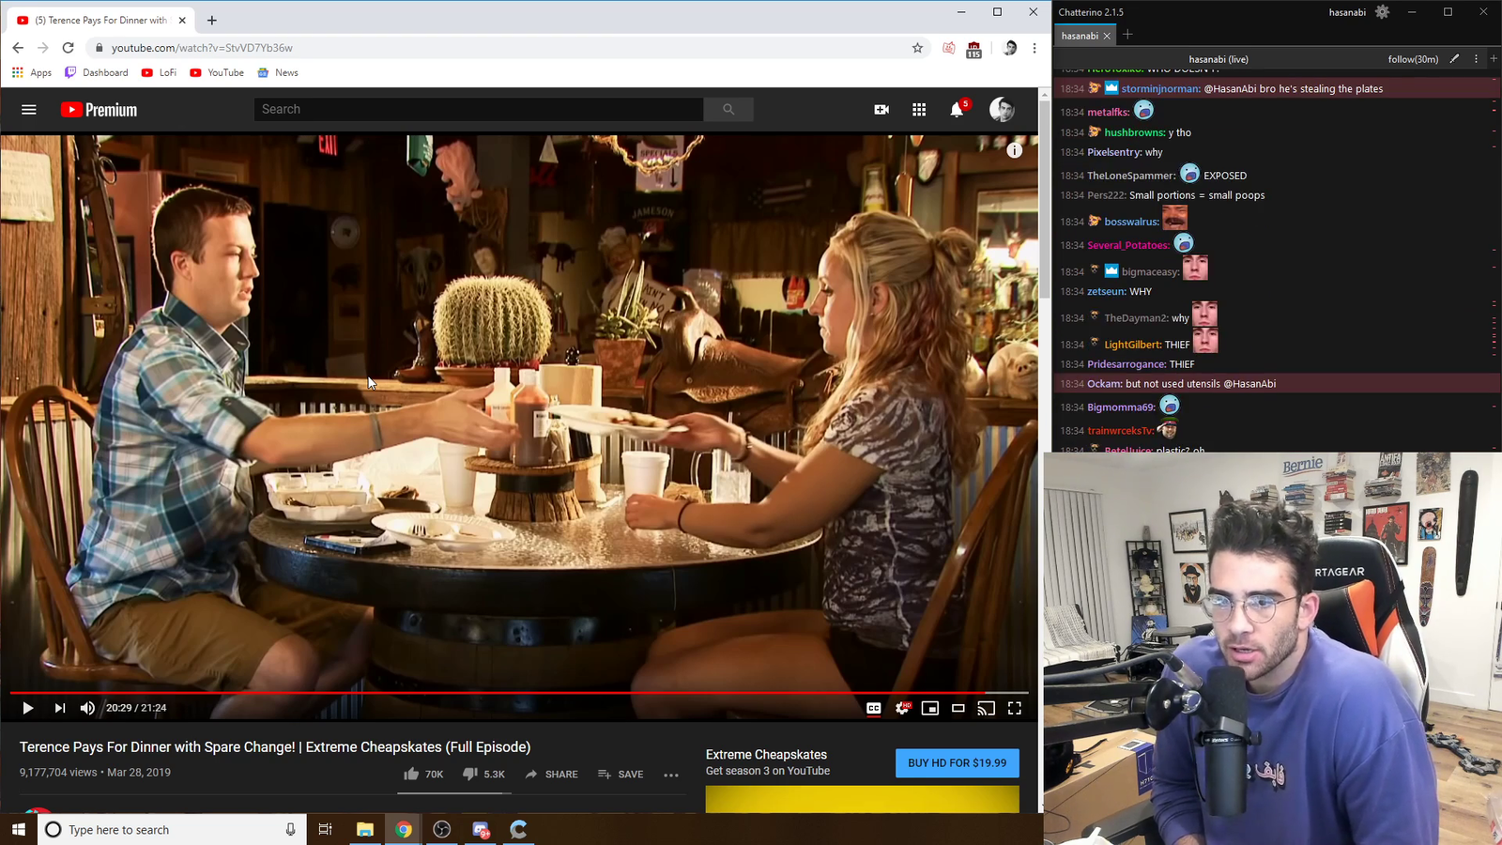Mute the video volume

[x=87, y=708]
